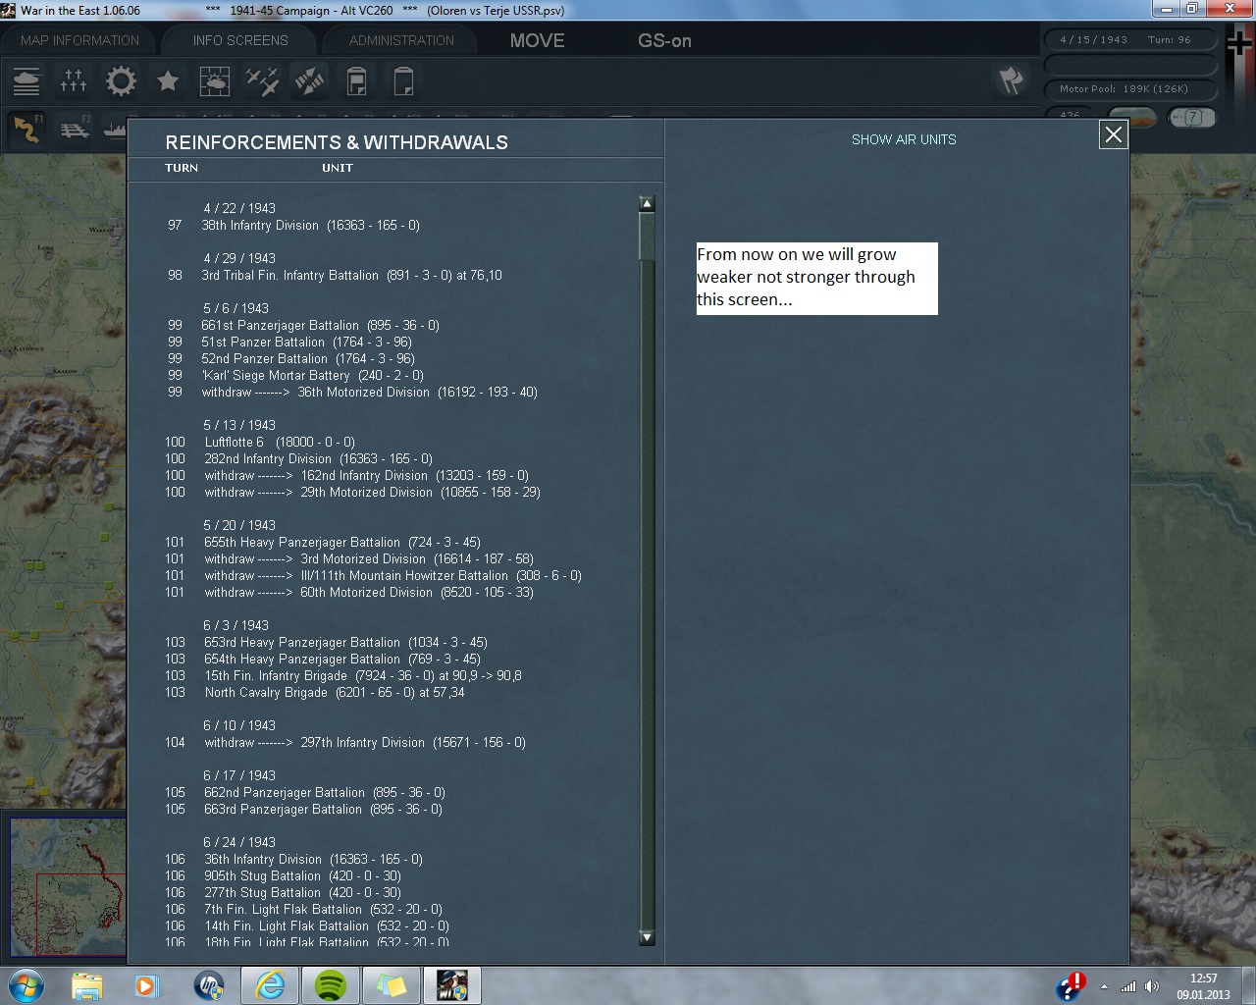Open the Windows Start menu
The image size is (1256, 1005).
(25, 984)
